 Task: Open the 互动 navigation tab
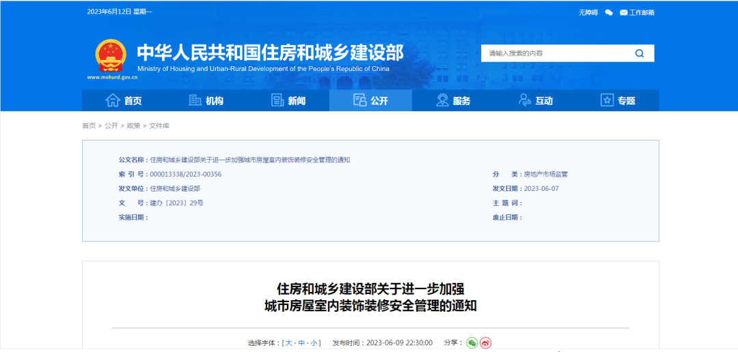click(535, 100)
